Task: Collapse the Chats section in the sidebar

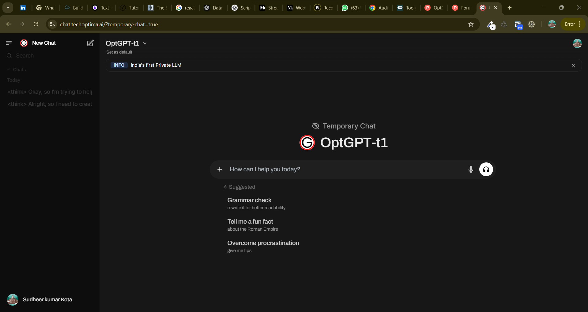Action: (x=16, y=69)
